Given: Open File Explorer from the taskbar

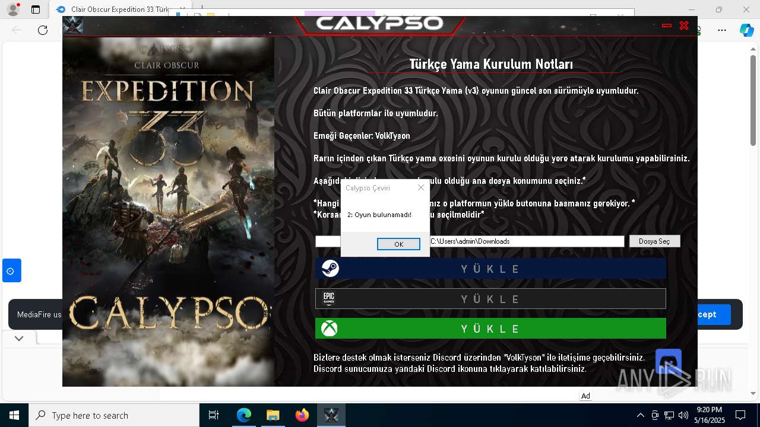Looking at the screenshot, I should coord(273,415).
